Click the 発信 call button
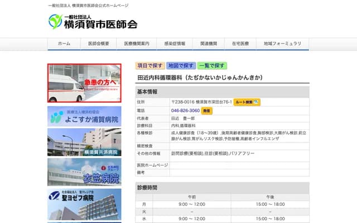Viewport: 357px width, 223px height. [x=207, y=111]
